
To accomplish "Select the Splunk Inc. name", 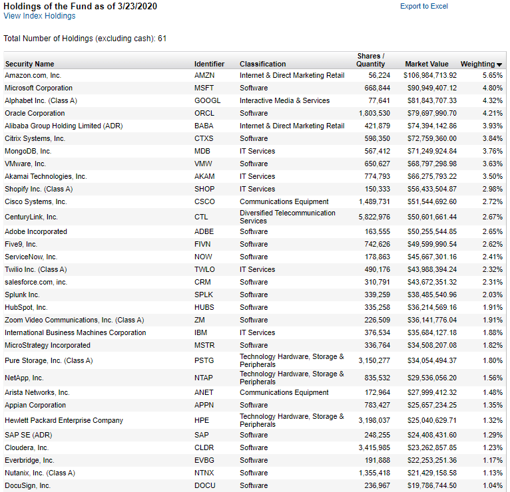I will pos(22,295).
